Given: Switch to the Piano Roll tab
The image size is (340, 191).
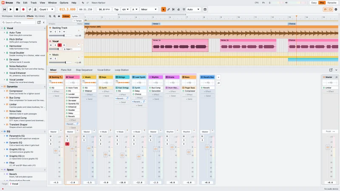Looking at the screenshot, I should 66,70.
